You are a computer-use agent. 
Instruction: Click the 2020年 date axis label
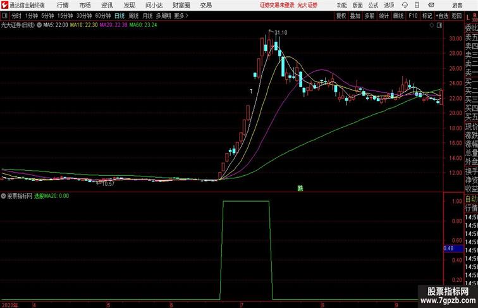point(9,305)
